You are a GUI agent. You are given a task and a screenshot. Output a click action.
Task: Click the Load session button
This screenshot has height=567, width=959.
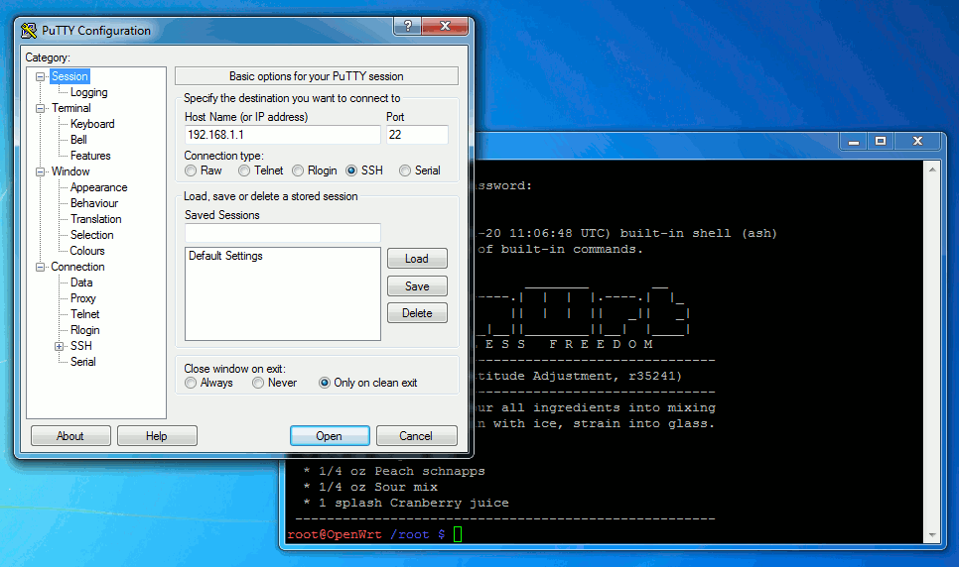(417, 259)
